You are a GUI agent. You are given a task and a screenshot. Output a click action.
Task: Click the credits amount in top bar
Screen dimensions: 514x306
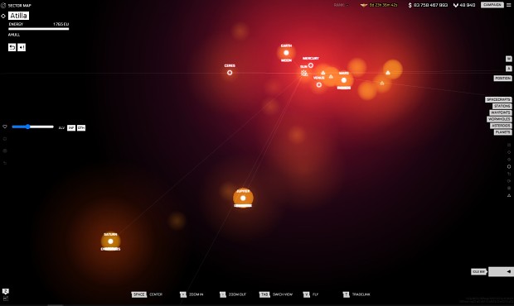click(x=430, y=5)
